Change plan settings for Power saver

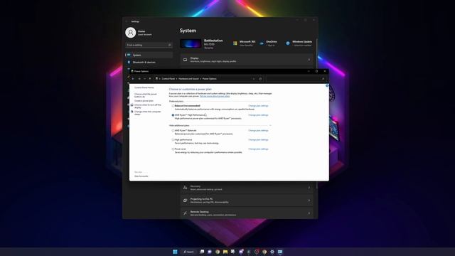258,149
